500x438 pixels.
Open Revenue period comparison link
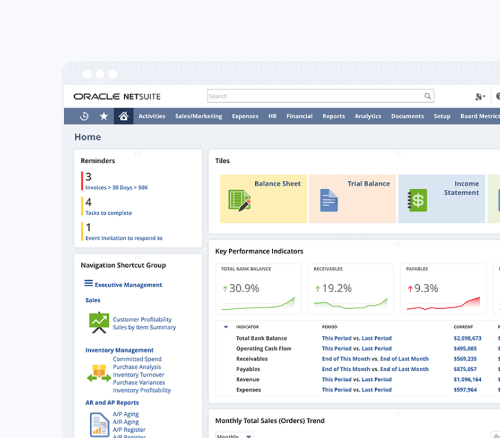pos(357,380)
